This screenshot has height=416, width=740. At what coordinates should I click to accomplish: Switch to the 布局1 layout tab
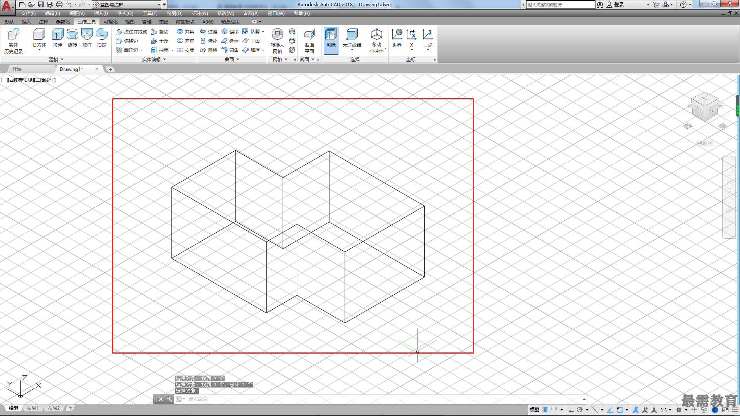click(33, 408)
